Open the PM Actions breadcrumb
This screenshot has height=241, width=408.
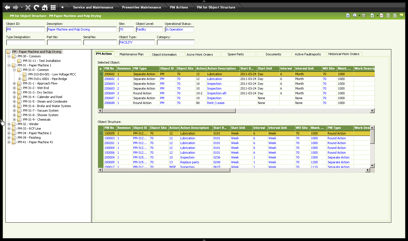coord(179,7)
